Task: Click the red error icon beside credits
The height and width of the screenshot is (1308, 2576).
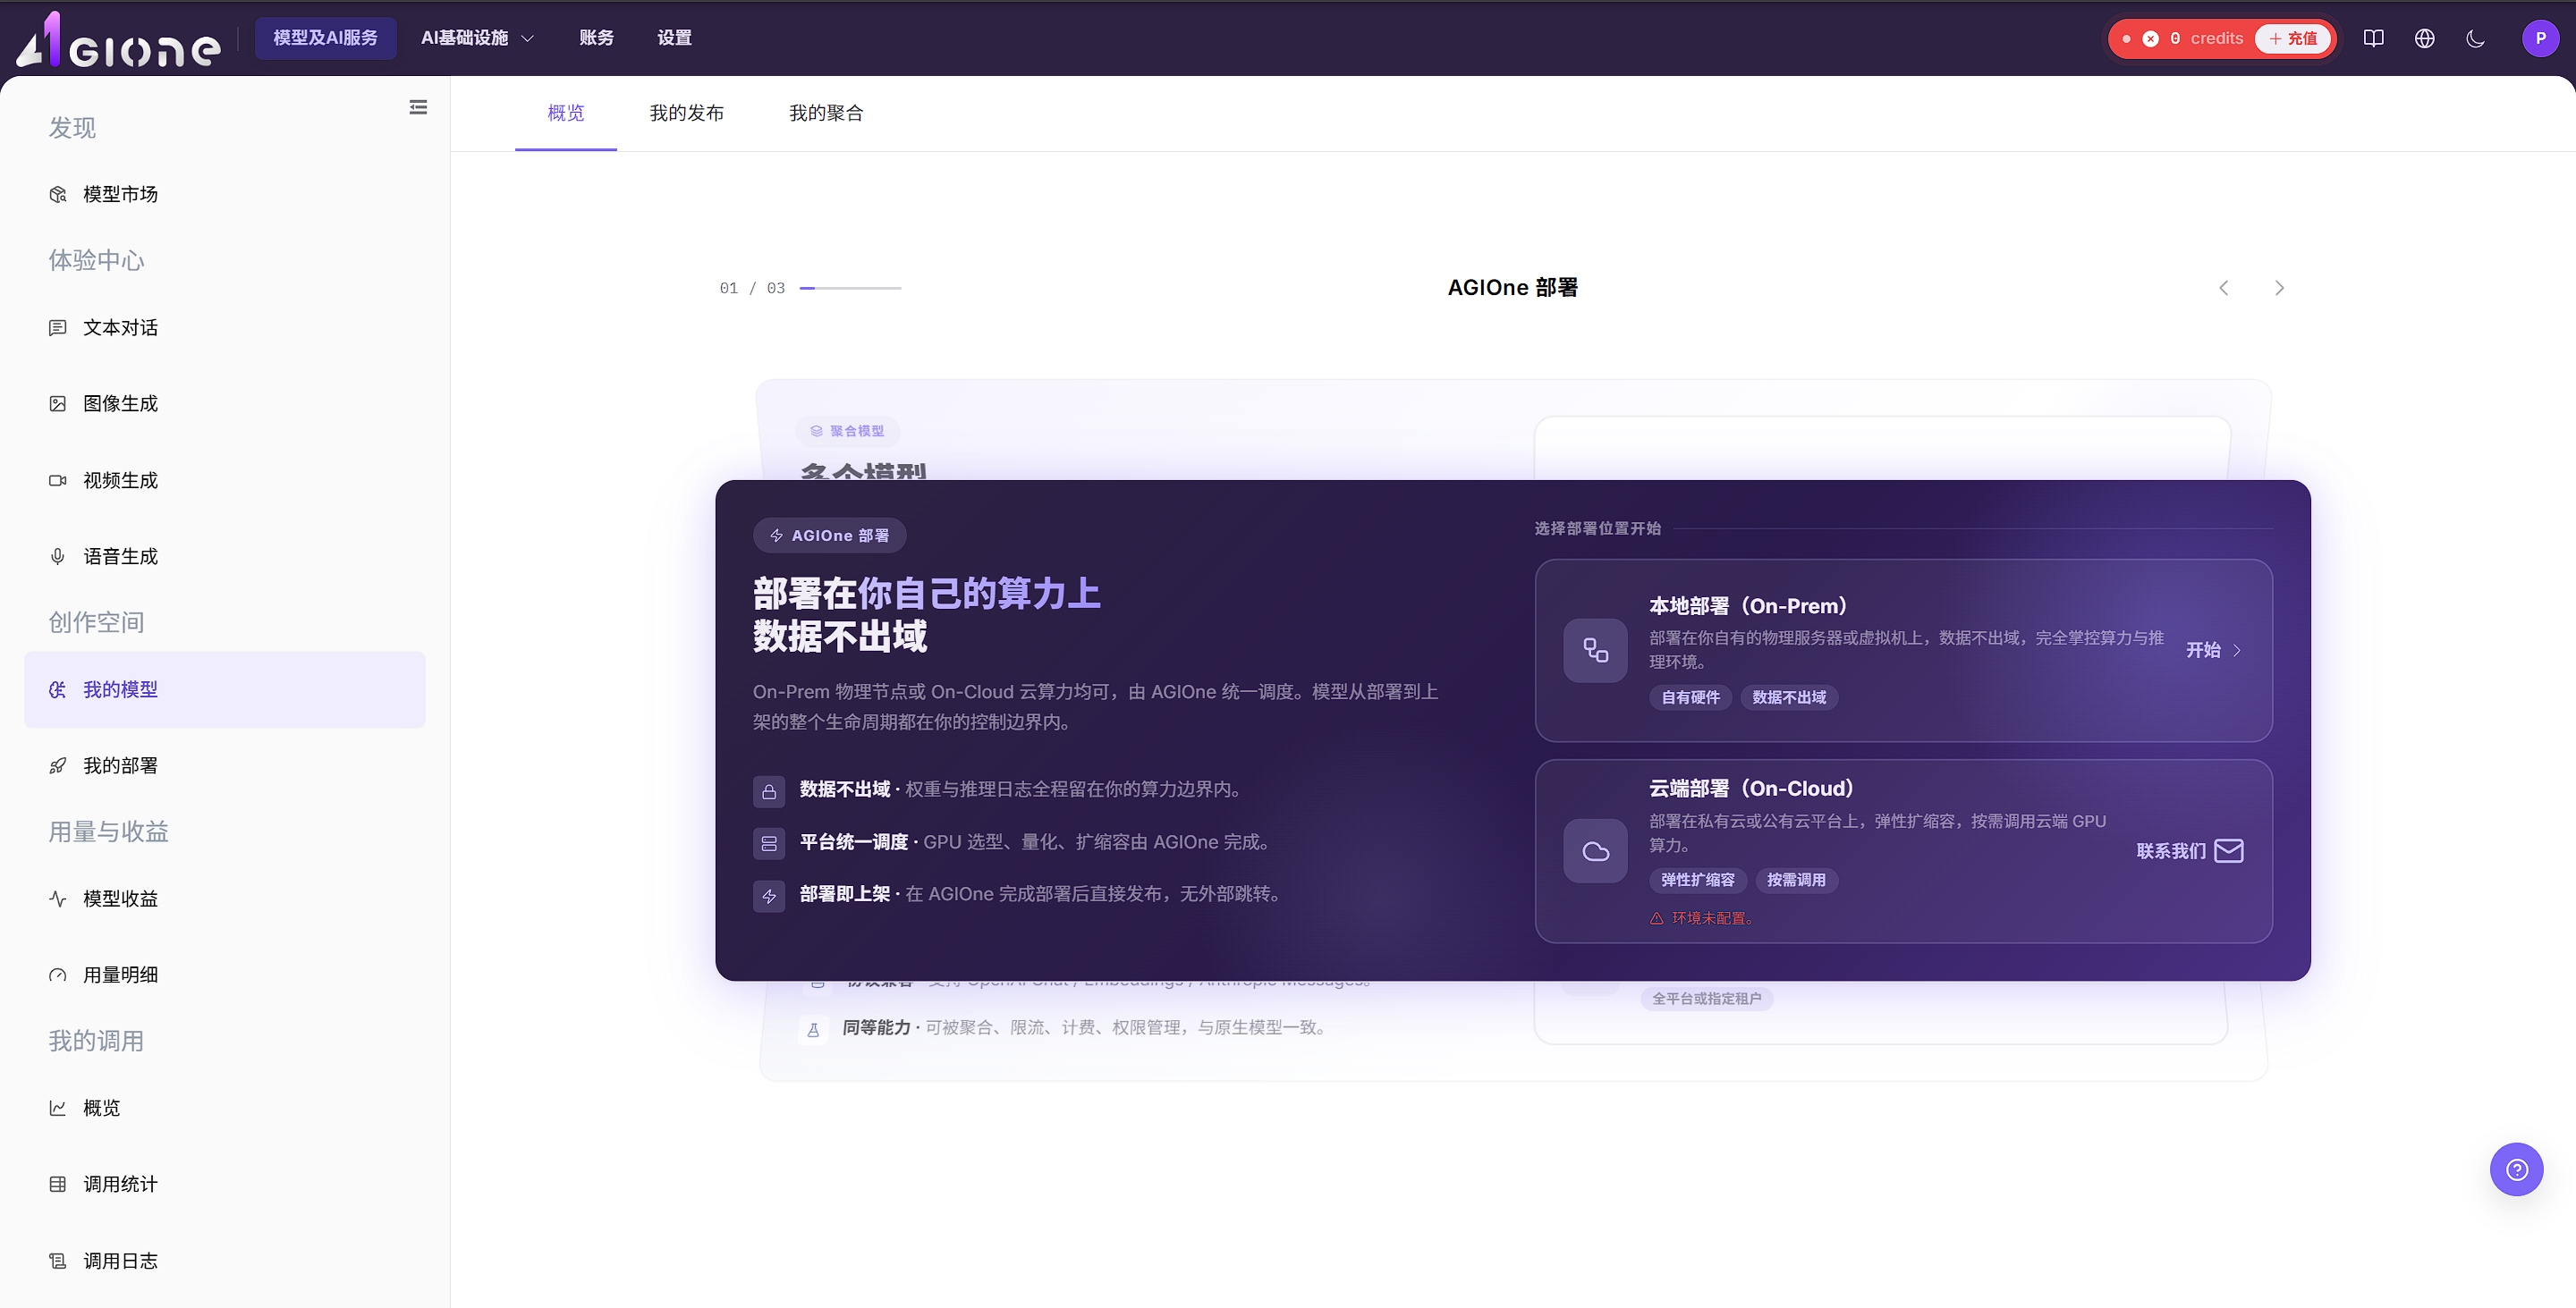Action: pyautogui.click(x=2150, y=38)
